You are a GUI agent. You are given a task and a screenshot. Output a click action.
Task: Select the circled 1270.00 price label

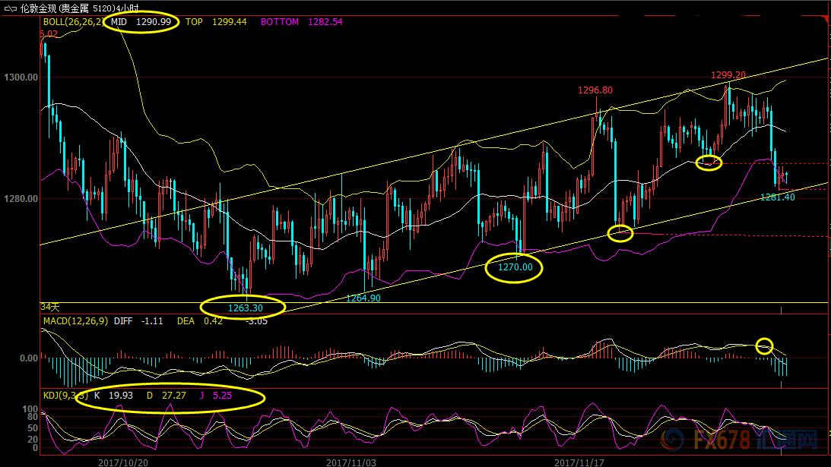(515, 267)
